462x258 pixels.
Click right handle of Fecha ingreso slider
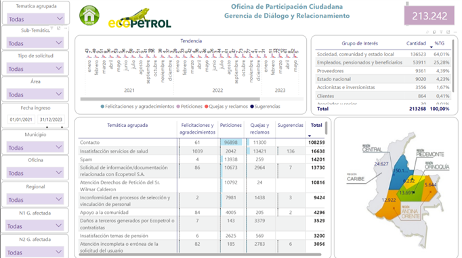(x=62, y=127)
